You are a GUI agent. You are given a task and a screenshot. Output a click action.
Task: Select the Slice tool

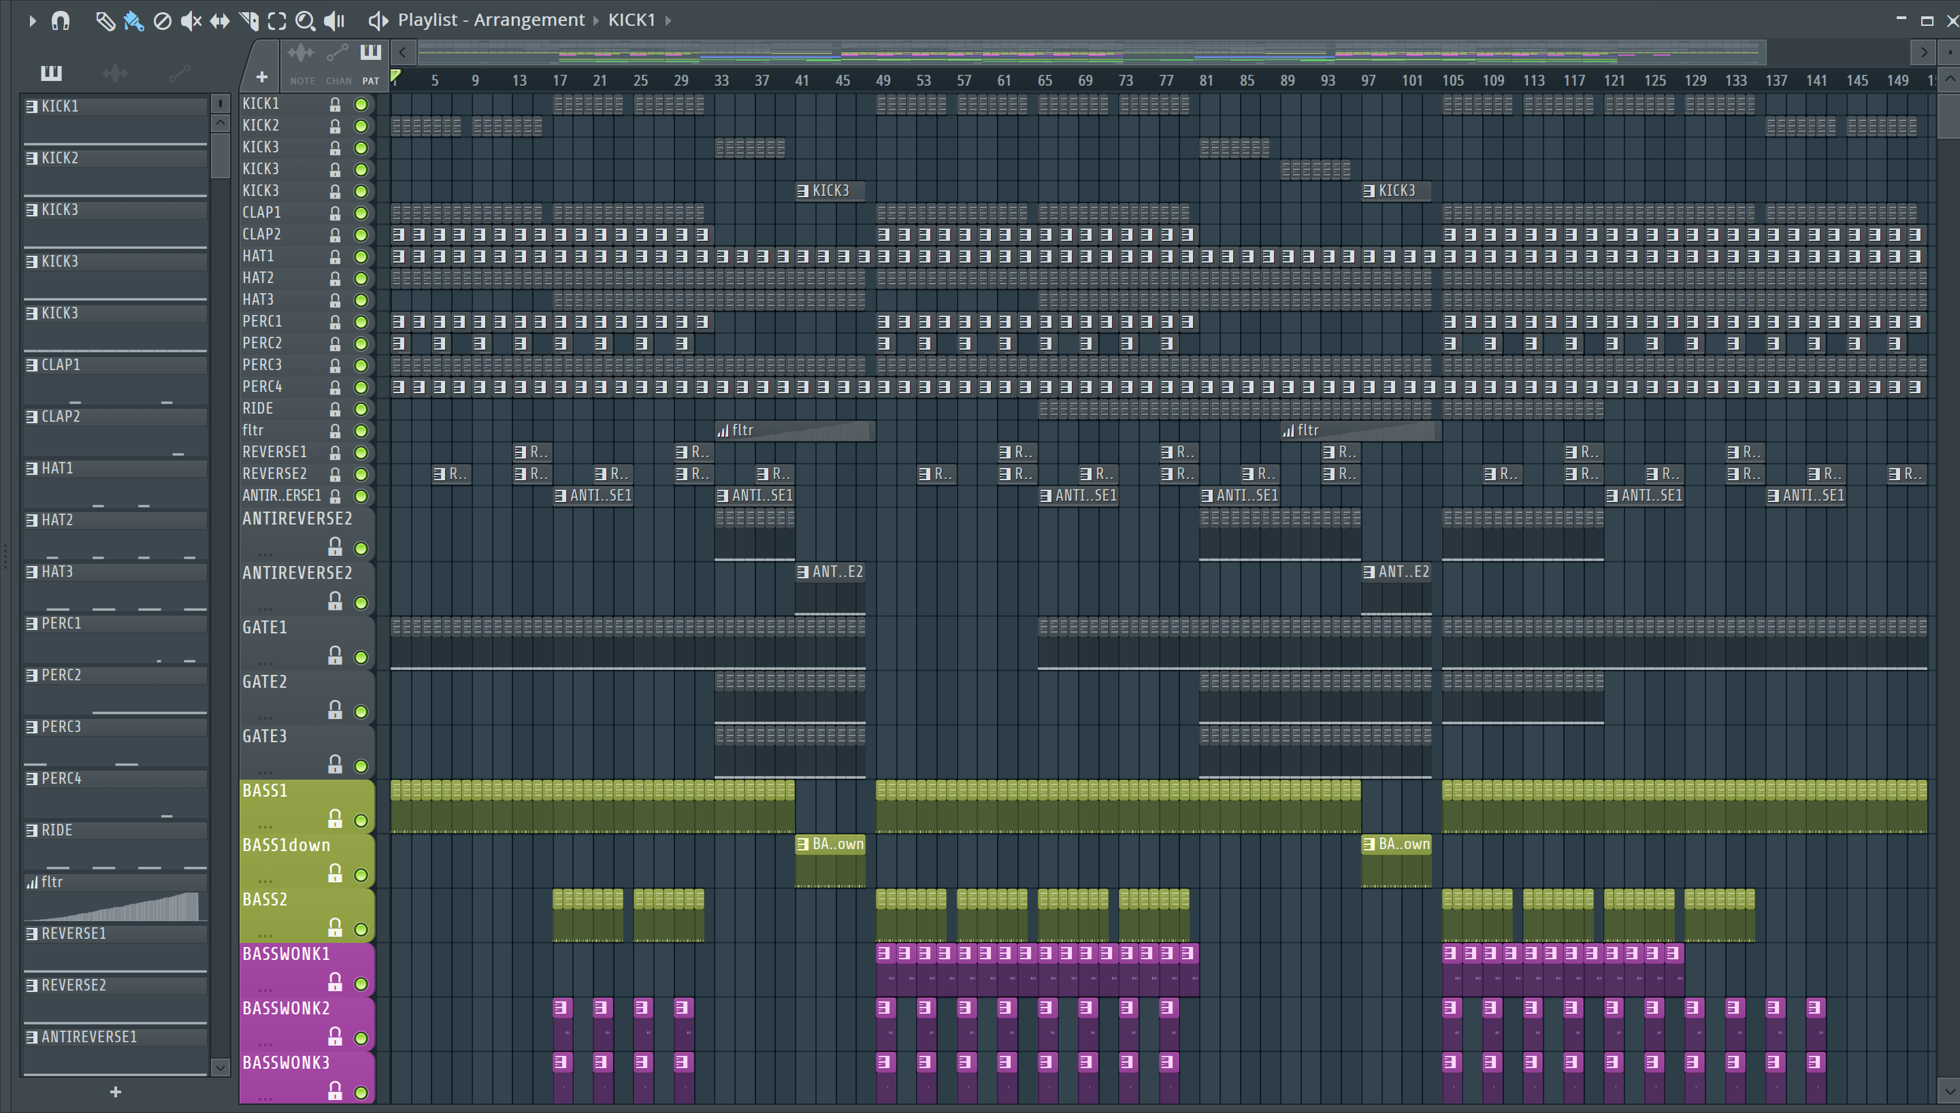248,20
